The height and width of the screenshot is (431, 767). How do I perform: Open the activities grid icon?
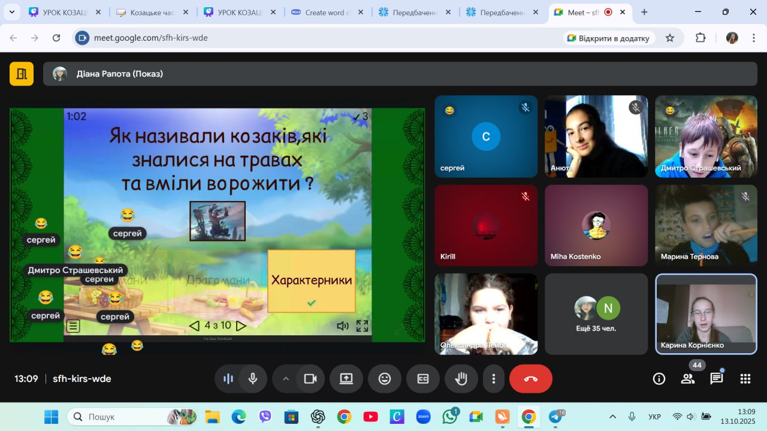click(x=745, y=379)
